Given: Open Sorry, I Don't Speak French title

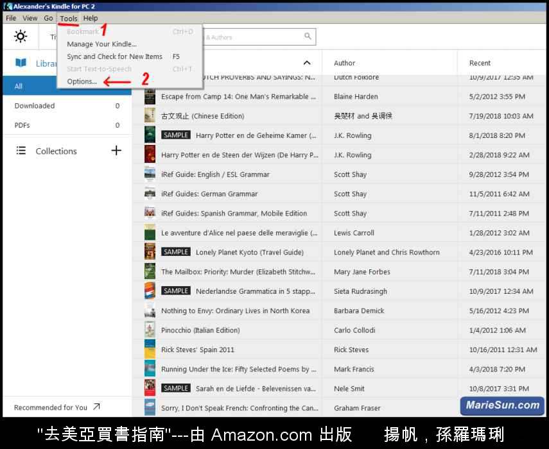Looking at the screenshot, I should coord(240,408).
